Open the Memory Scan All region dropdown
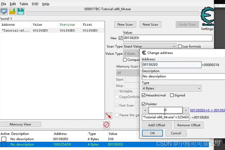 pyautogui.click(x=128, y=73)
